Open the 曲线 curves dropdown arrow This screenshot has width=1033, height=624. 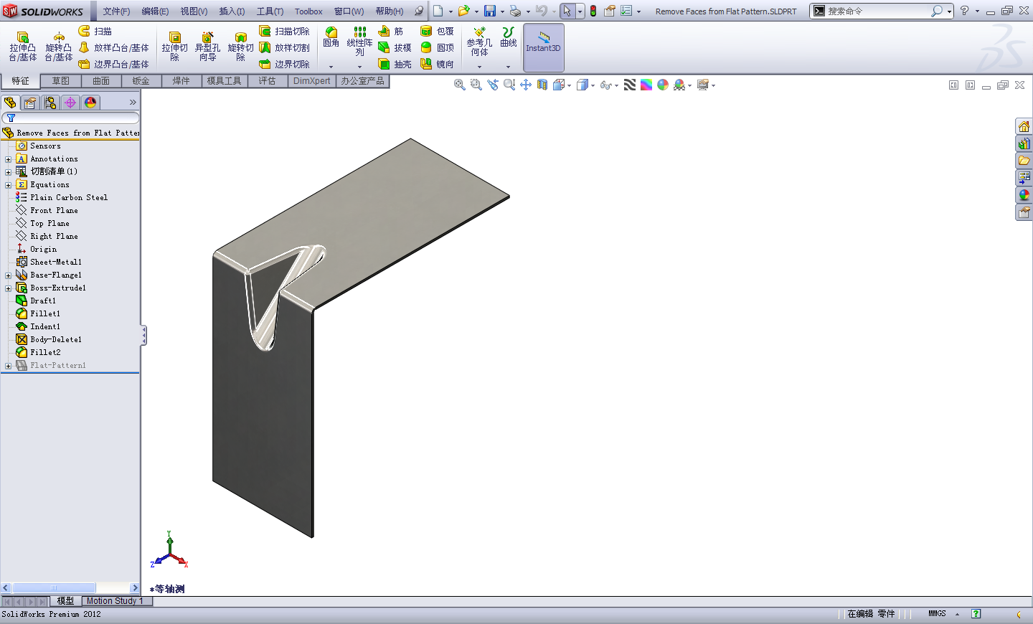508,67
